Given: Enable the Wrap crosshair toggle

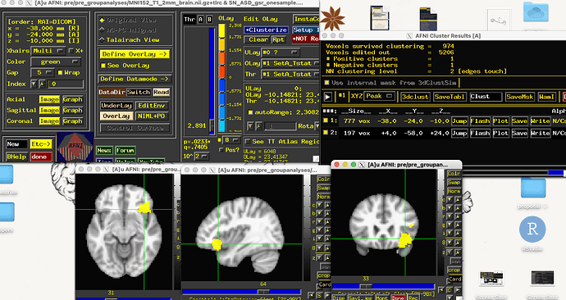Looking at the screenshot, I should tap(60, 73).
